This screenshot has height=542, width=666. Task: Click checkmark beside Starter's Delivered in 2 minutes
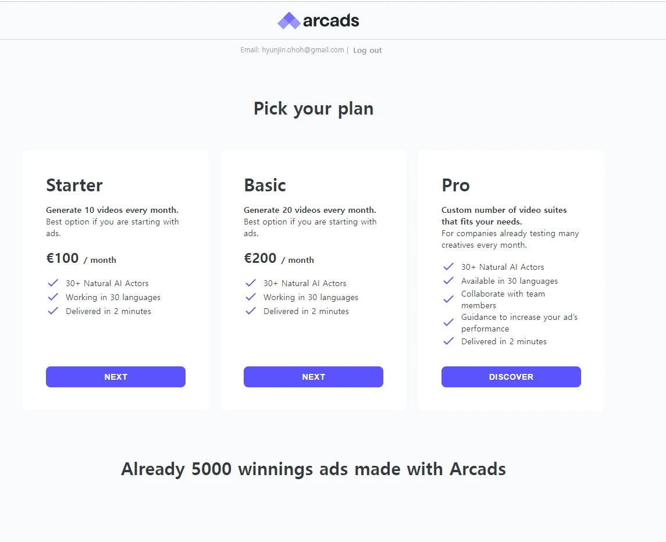53,311
